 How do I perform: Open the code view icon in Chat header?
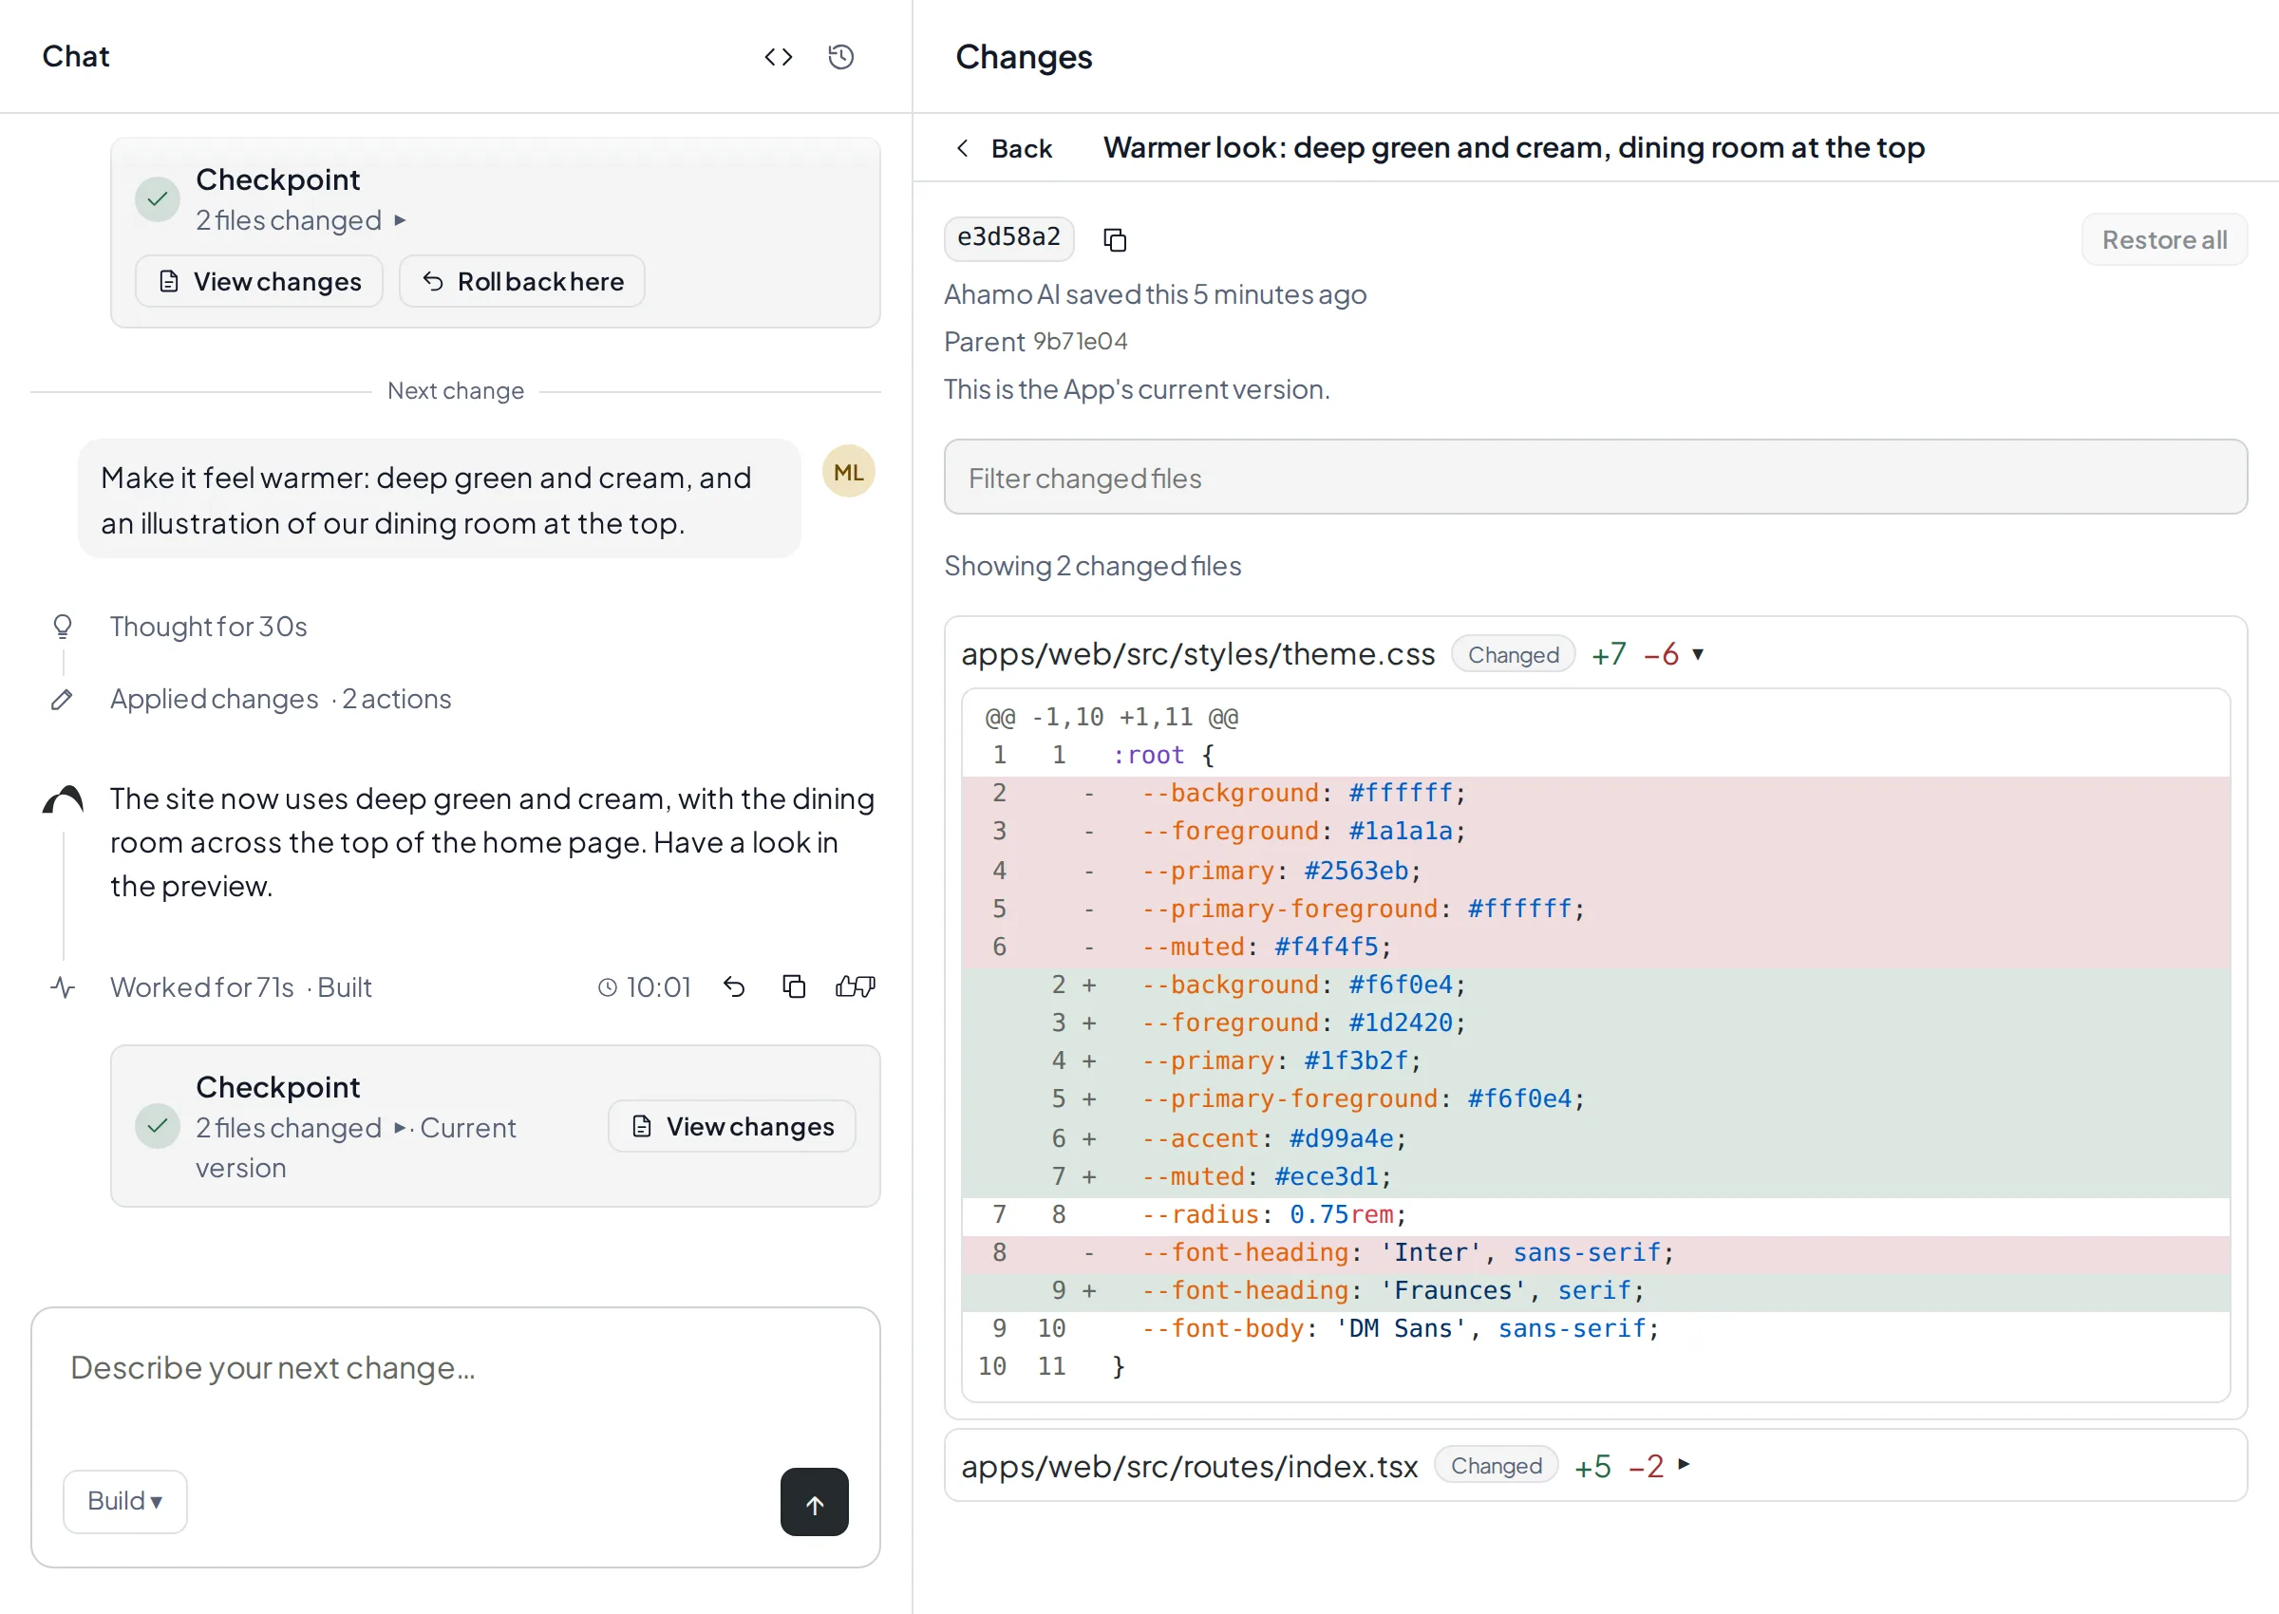pyautogui.click(x=779, y=57)
